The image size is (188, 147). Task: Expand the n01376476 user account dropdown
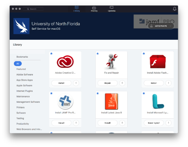(161, 26)
